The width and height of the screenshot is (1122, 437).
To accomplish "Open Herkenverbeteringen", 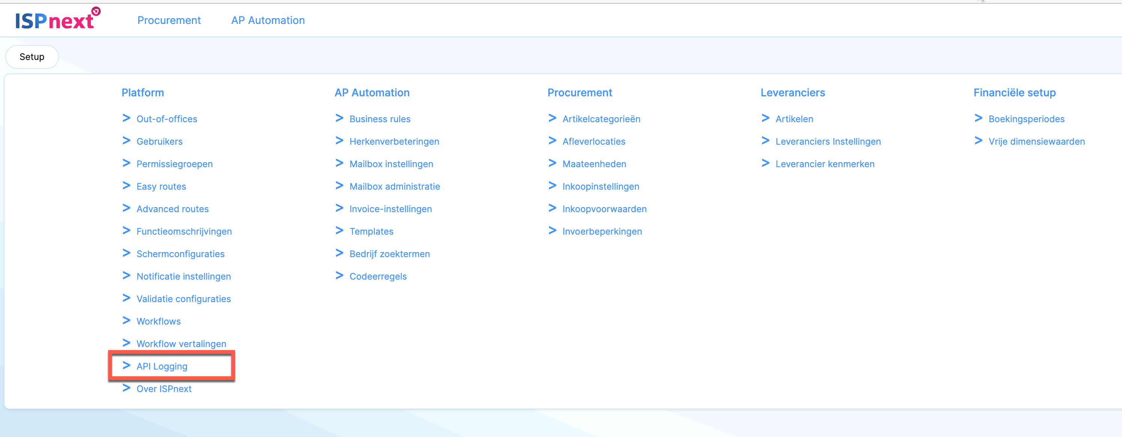I will point(394,141).
